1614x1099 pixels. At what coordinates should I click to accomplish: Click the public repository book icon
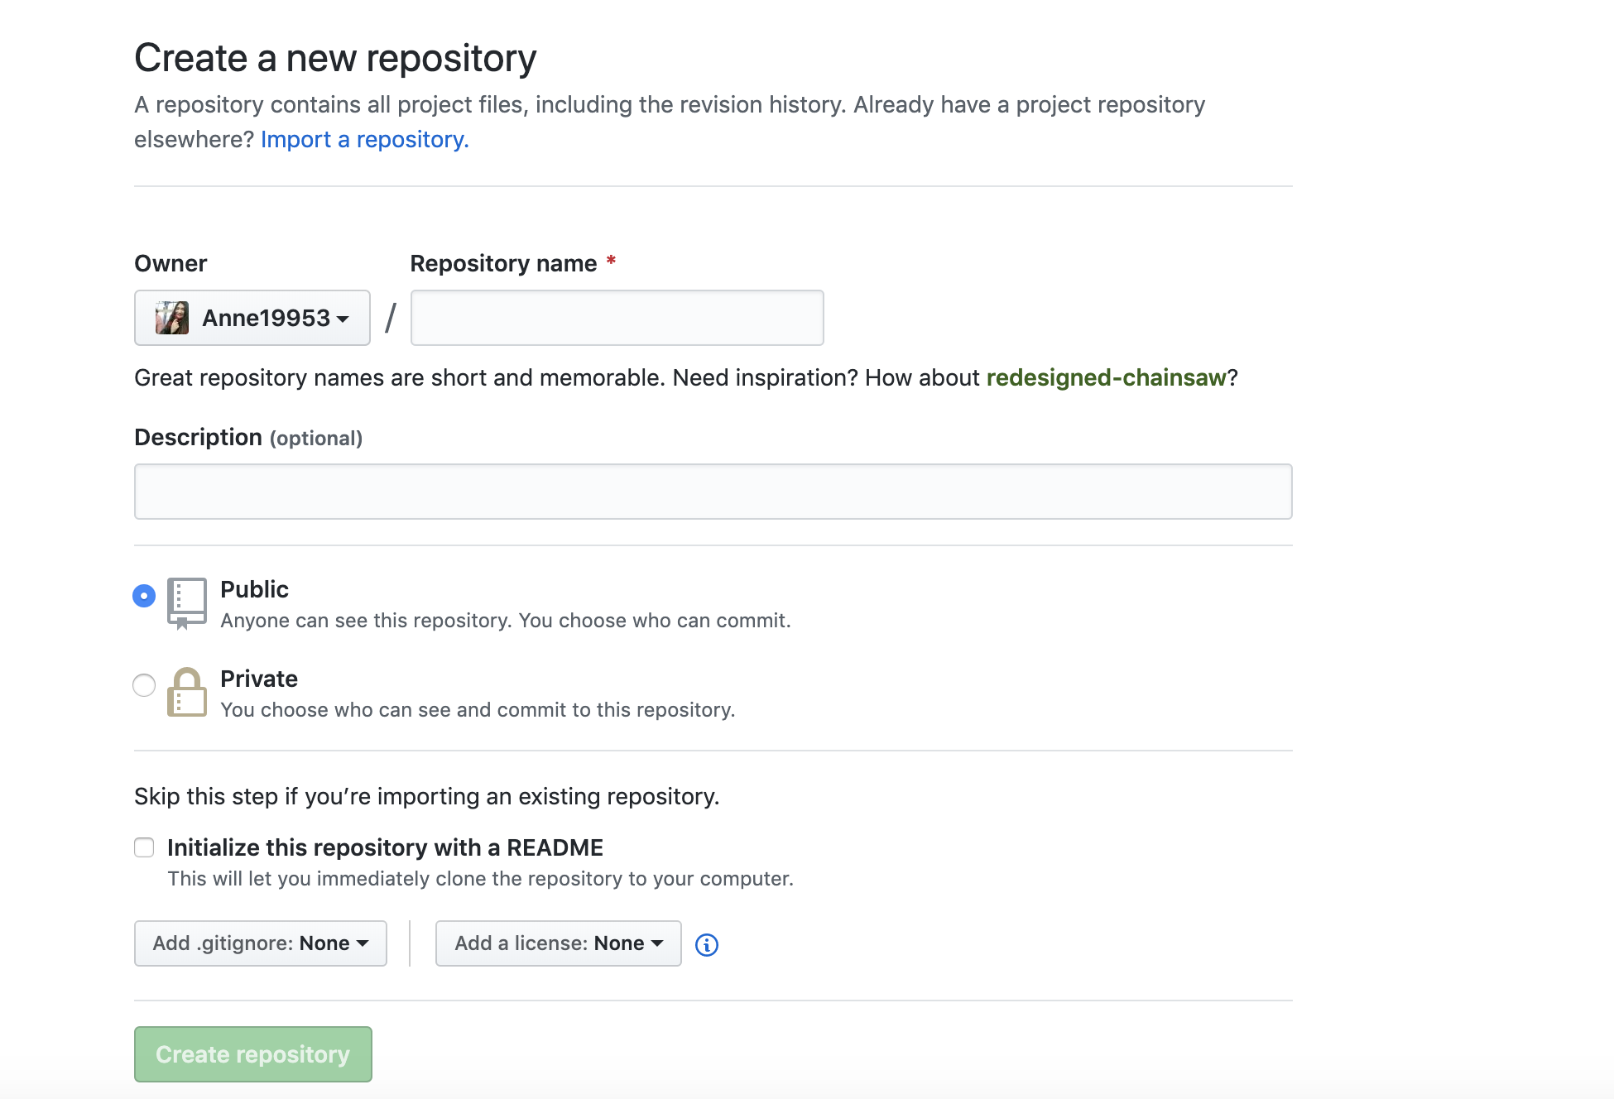pyautogui.click(x=186, y=603)
